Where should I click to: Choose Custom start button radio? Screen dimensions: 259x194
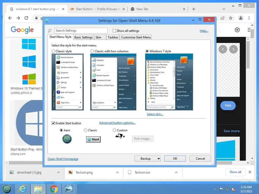tap(114, 130)
